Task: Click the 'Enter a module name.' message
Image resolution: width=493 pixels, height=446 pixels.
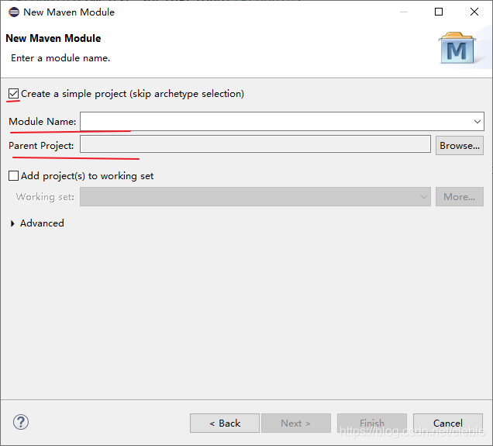Action: click(x=60, y=58)
